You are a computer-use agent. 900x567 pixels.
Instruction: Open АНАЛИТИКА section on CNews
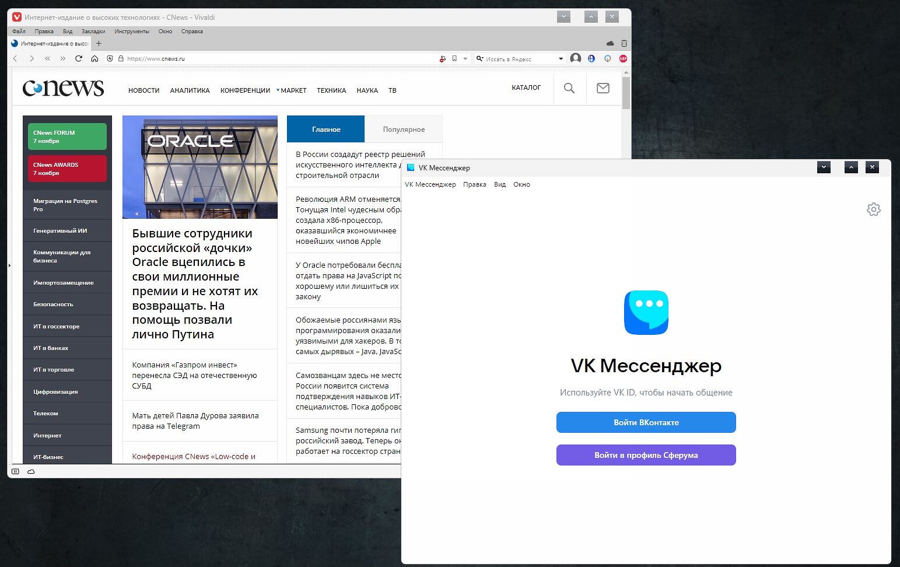190,90
